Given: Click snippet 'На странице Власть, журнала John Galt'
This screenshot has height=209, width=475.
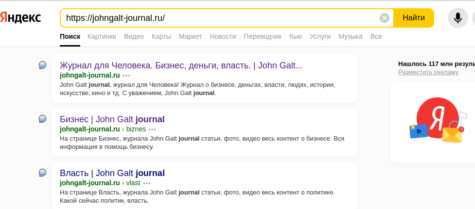Looking at the screenshot, I should pos(119,193).
